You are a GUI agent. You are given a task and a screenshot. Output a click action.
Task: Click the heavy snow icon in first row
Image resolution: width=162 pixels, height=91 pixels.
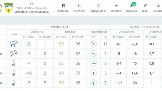(14, 44)
